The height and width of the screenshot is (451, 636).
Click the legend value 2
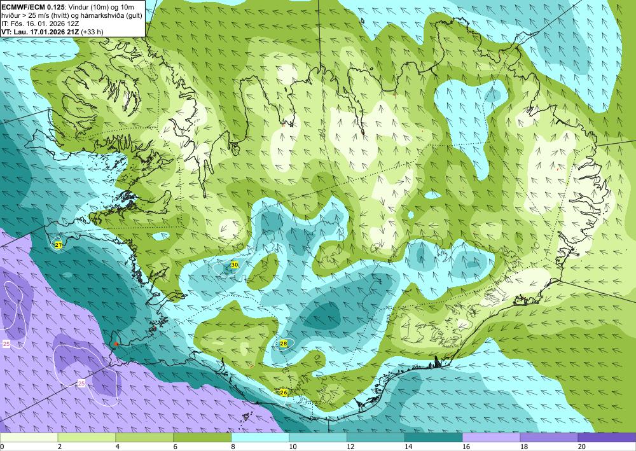60,447
